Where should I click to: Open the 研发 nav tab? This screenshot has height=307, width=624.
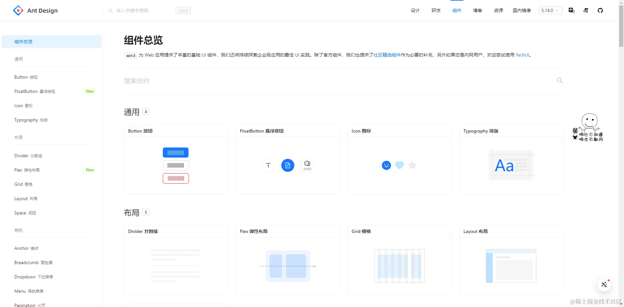coord(436,10)
